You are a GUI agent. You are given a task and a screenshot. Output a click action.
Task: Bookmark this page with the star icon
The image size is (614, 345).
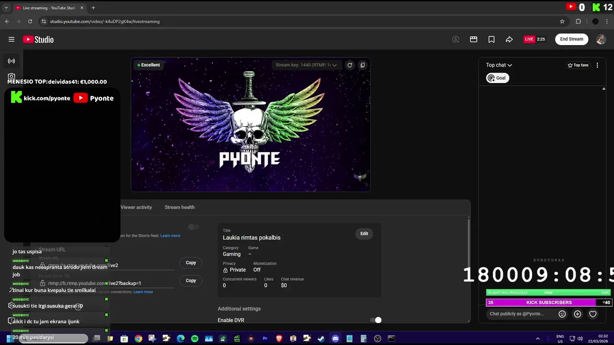point(562,21)
